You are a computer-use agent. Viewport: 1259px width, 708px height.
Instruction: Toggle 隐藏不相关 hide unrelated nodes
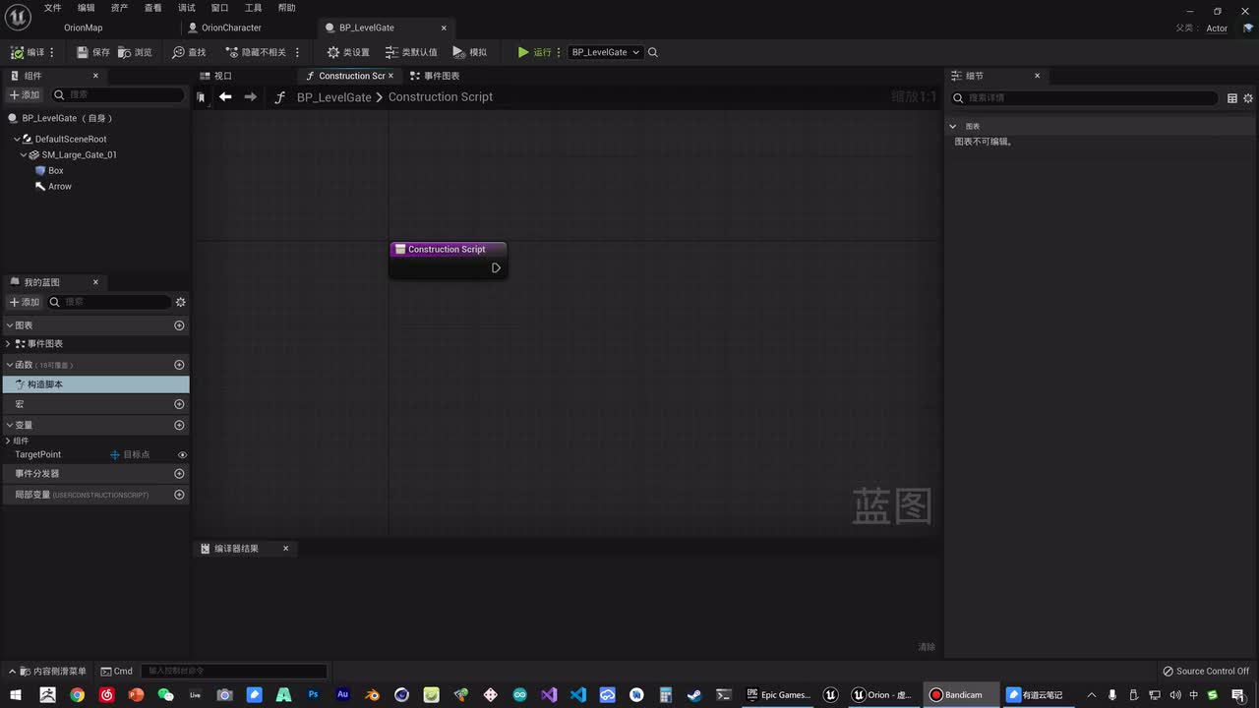pyautogui.click(x=256, y=52)
